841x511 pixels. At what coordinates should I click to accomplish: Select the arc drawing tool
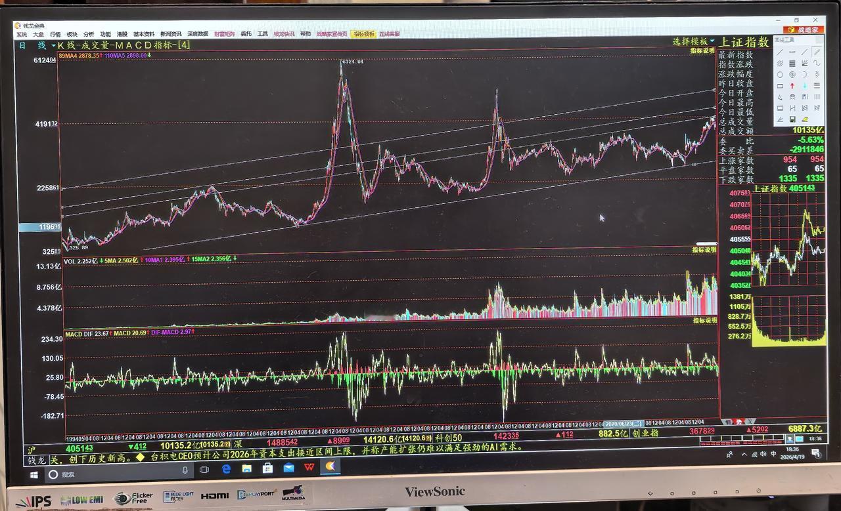805,75
